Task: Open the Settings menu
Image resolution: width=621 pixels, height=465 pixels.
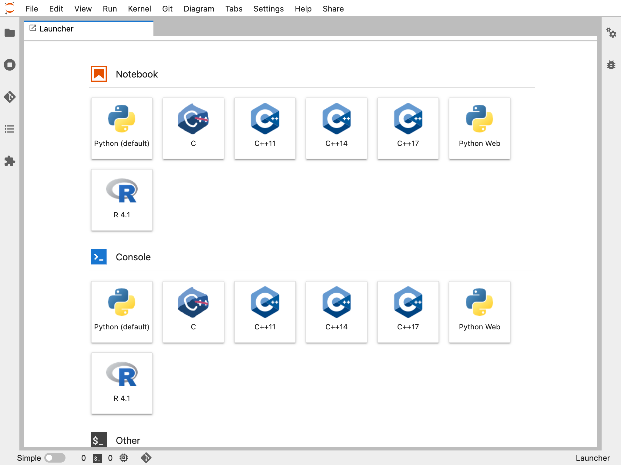Action: [269, 9]
